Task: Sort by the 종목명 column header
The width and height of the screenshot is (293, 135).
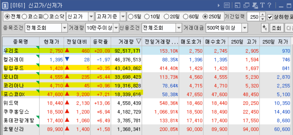Action: point(21,42)
